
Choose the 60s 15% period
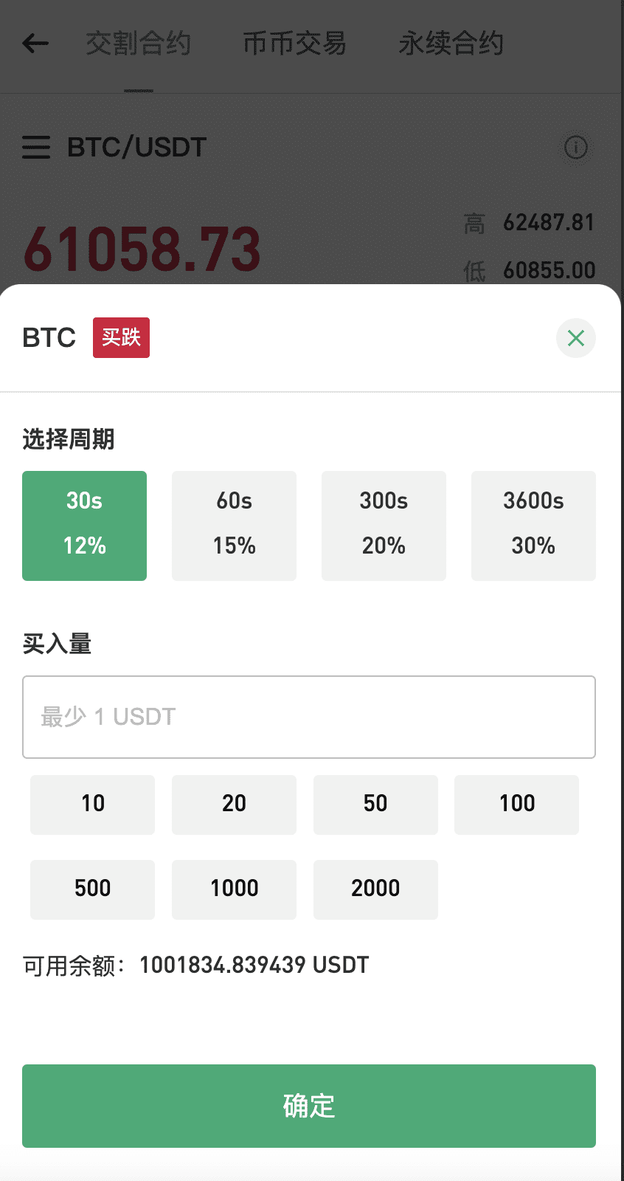click(234, 526)
